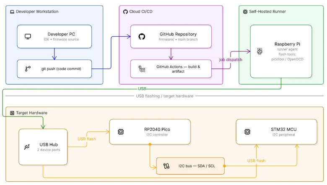The width and height of the screenshot is (327, 185).
Task: Click 'USB flash' label near RP2040 Pico
Action: 87,139
